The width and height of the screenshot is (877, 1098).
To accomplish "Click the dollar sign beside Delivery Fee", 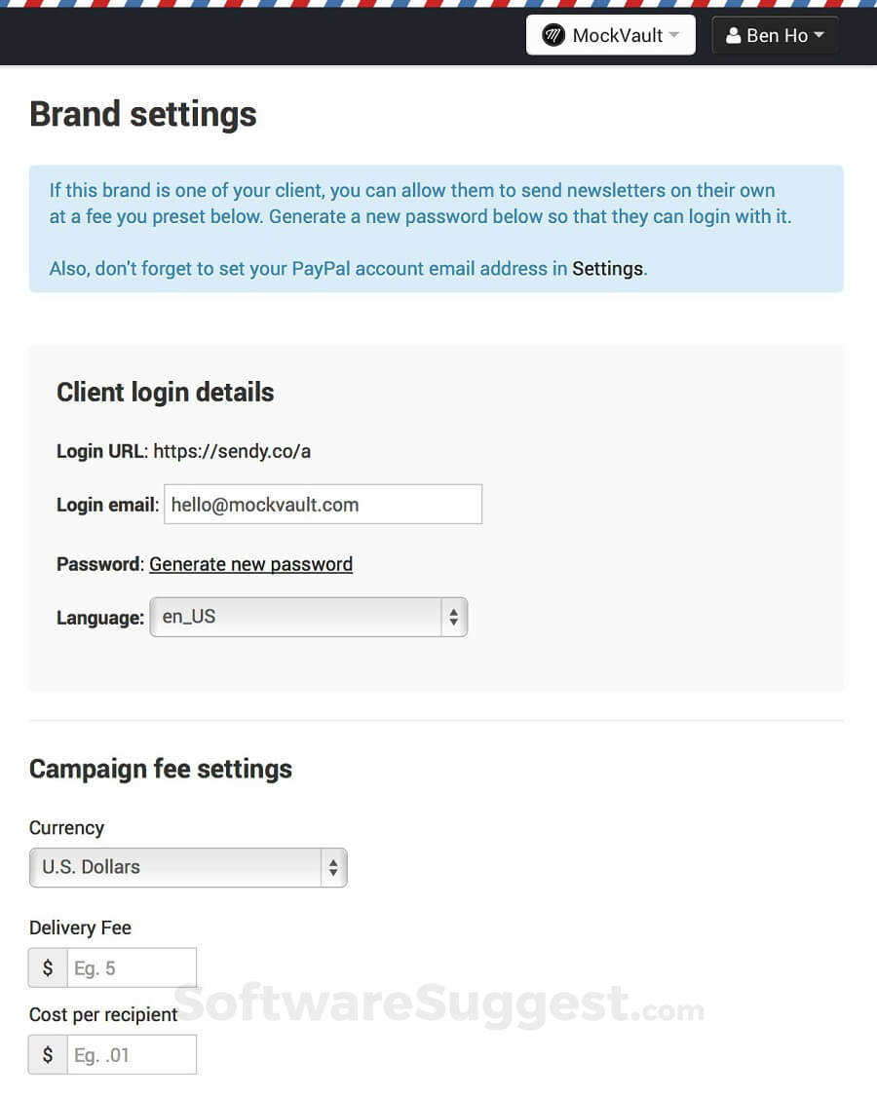I will click(x=48, y=968).
